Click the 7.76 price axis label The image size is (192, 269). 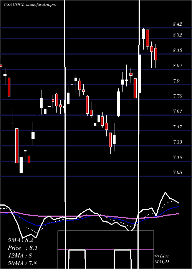click(177, 96)
